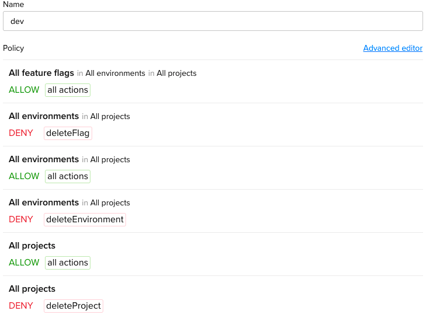The width and height of the screenshot is (426, 318).
Task: Click the deleteFlag action tag
Action: [68, 133]
